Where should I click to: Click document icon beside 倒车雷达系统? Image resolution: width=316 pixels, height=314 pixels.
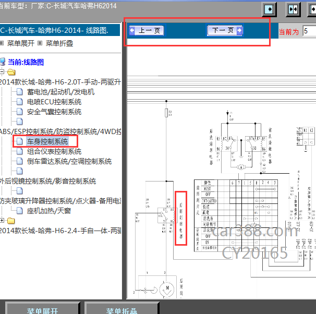tap(19, 161)
